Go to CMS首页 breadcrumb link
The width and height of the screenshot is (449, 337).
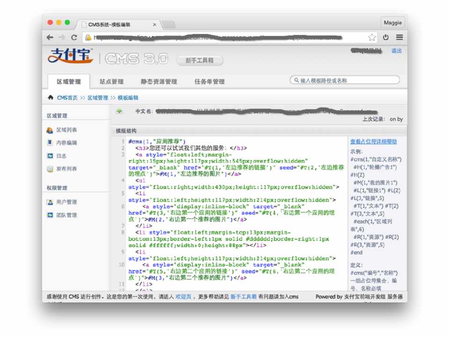point(67,98)
